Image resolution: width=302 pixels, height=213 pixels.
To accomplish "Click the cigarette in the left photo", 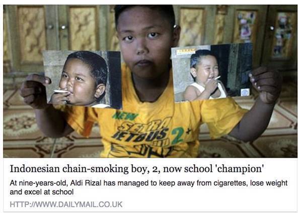I will pyautogui.click(x=61, y=91).
